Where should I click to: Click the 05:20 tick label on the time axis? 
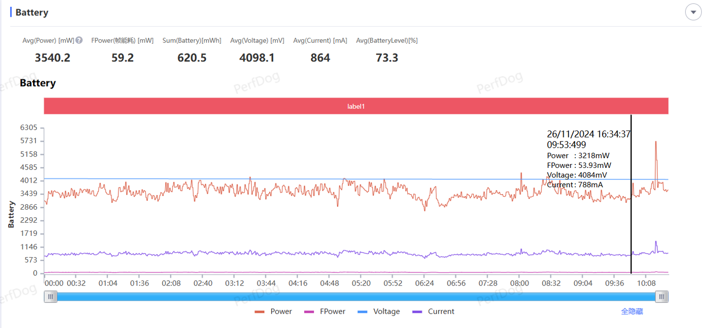(361, 284)
